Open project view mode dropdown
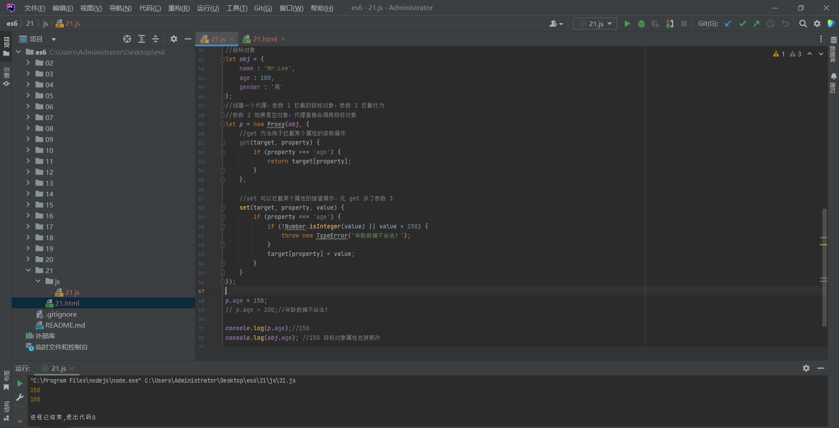 (x=54, y=39)
